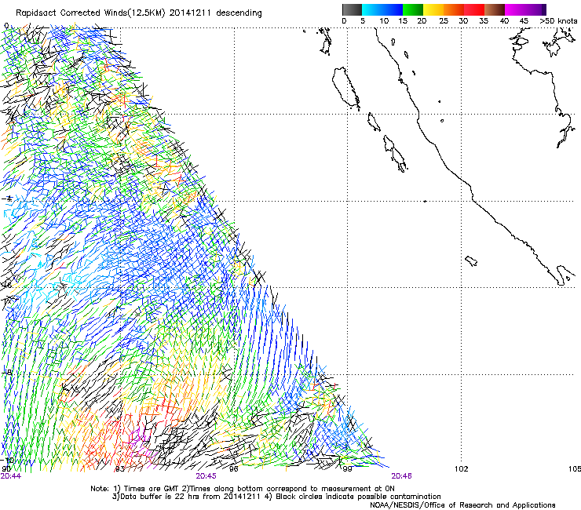Click the cyan-blue 5-15 knots legend band

pyautogui.click(x=382, y=9)
